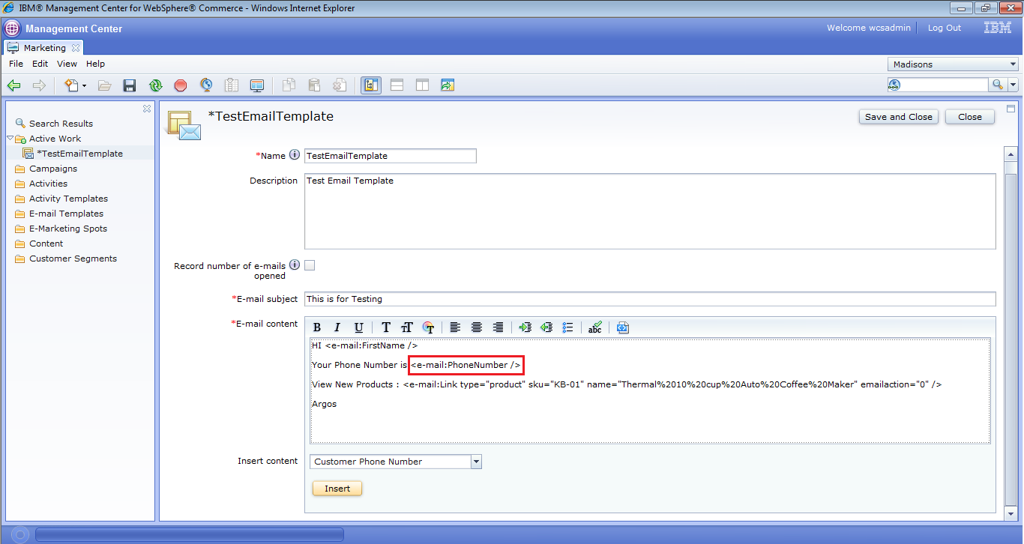Open the File menu
The width and height of the screenshot is (1024, 544).
(x=16, y=64)
